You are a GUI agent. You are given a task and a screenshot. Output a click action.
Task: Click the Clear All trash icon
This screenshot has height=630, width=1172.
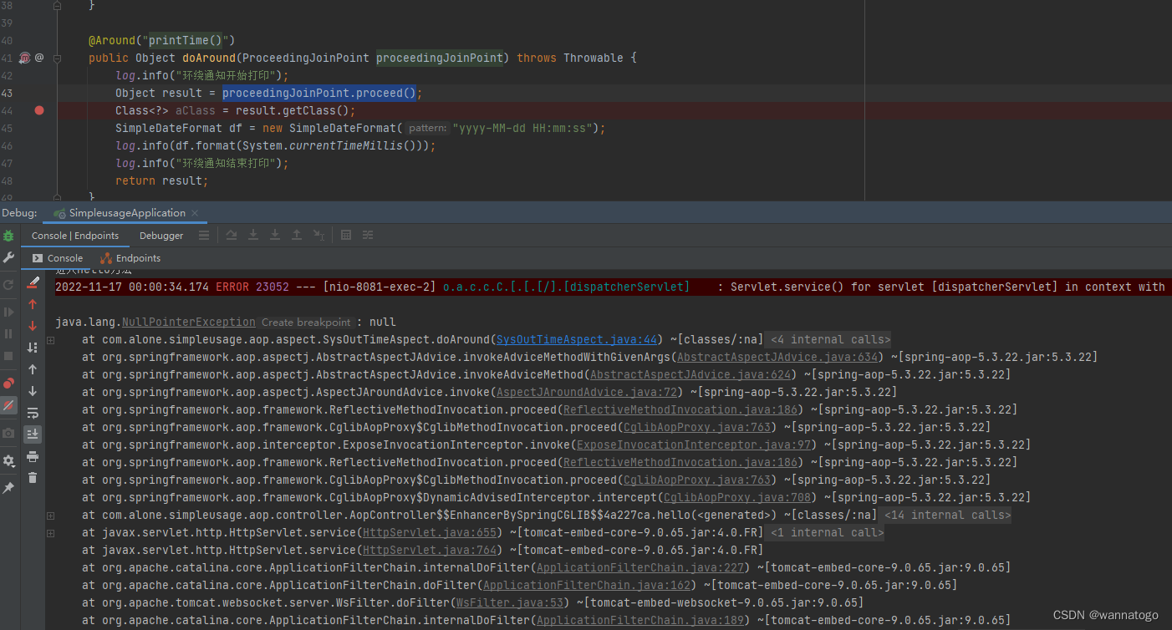click(33, 478)
